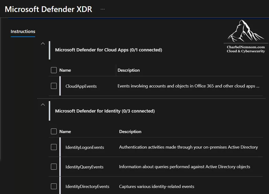269x194 pixels.
Task: Click the Microsoft Defender XDR page title
Action: point(48,9)
